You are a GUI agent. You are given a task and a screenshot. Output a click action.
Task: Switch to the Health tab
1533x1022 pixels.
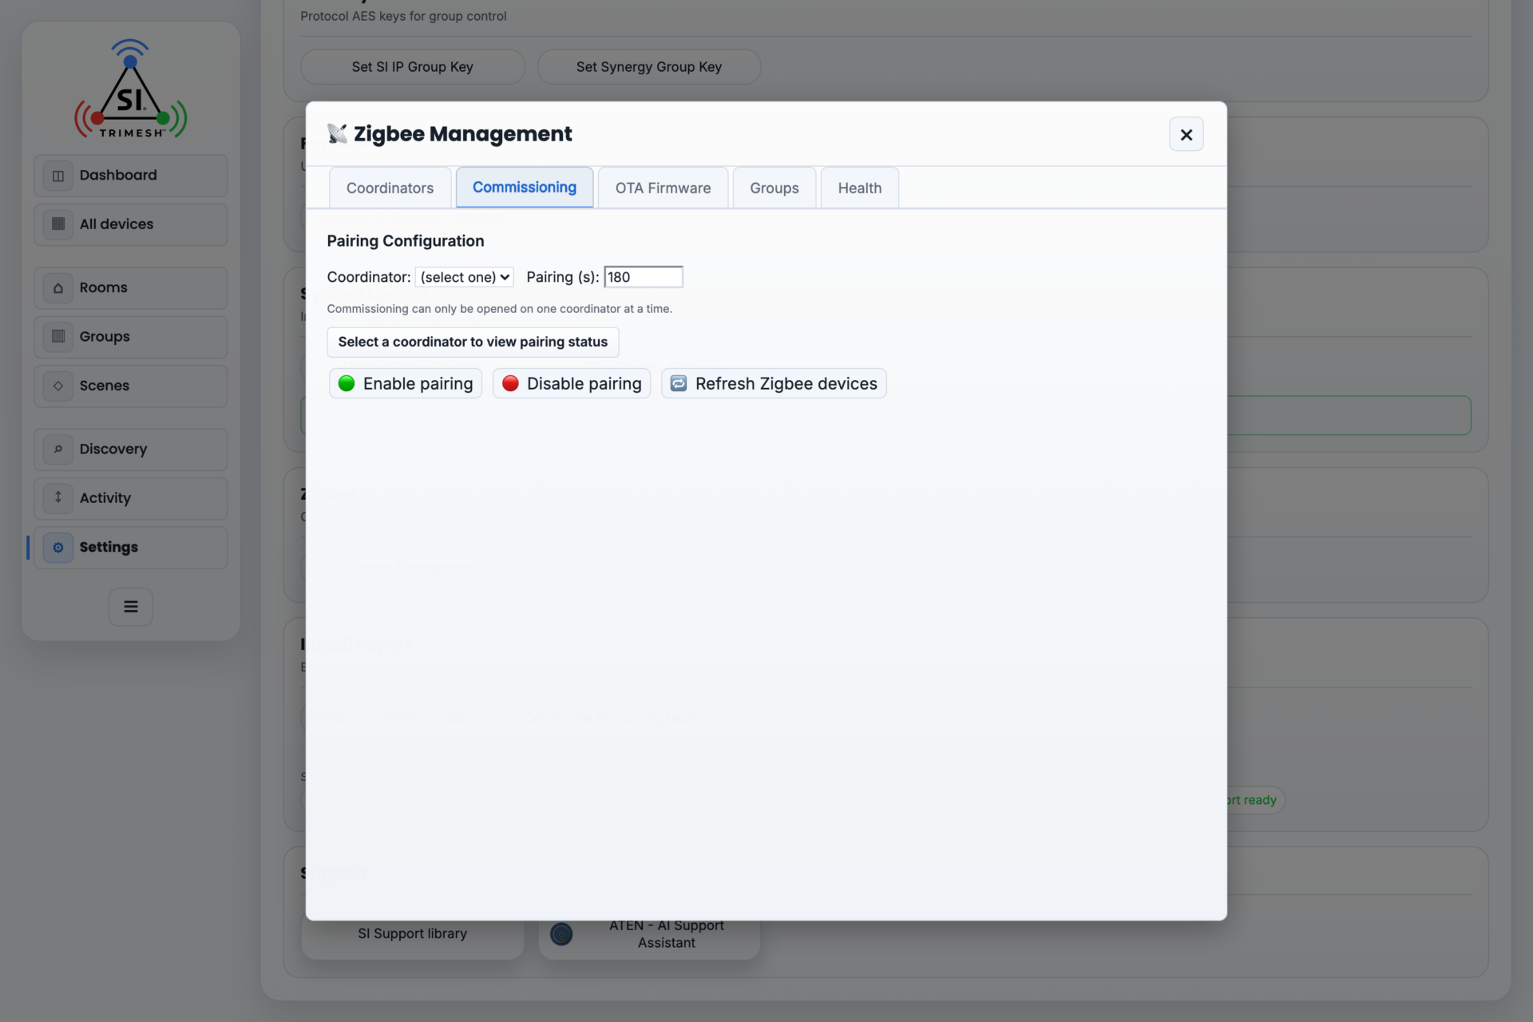coord(860,188)
